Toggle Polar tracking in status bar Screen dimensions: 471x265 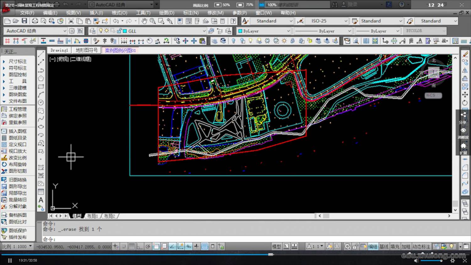click(148, 246)
